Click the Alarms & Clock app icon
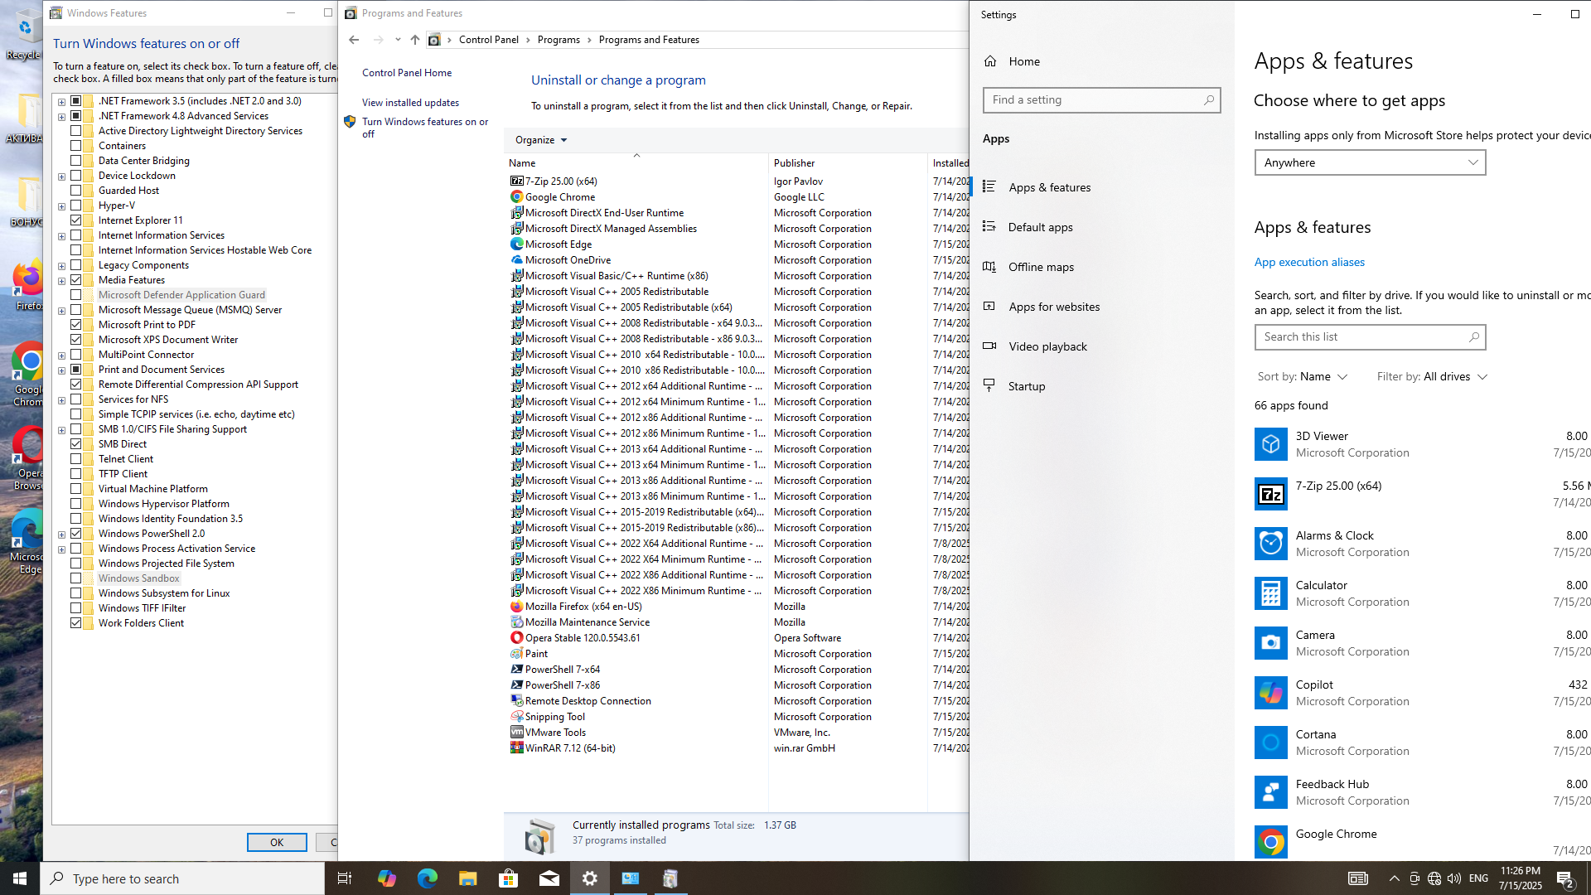 point(1270,544)
